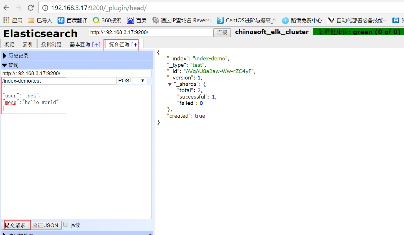Click the 提交请求 button

[x=15, y=225]
